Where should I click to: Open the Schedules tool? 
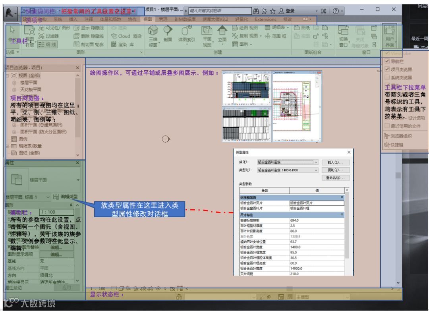click(x=277, y=28)
